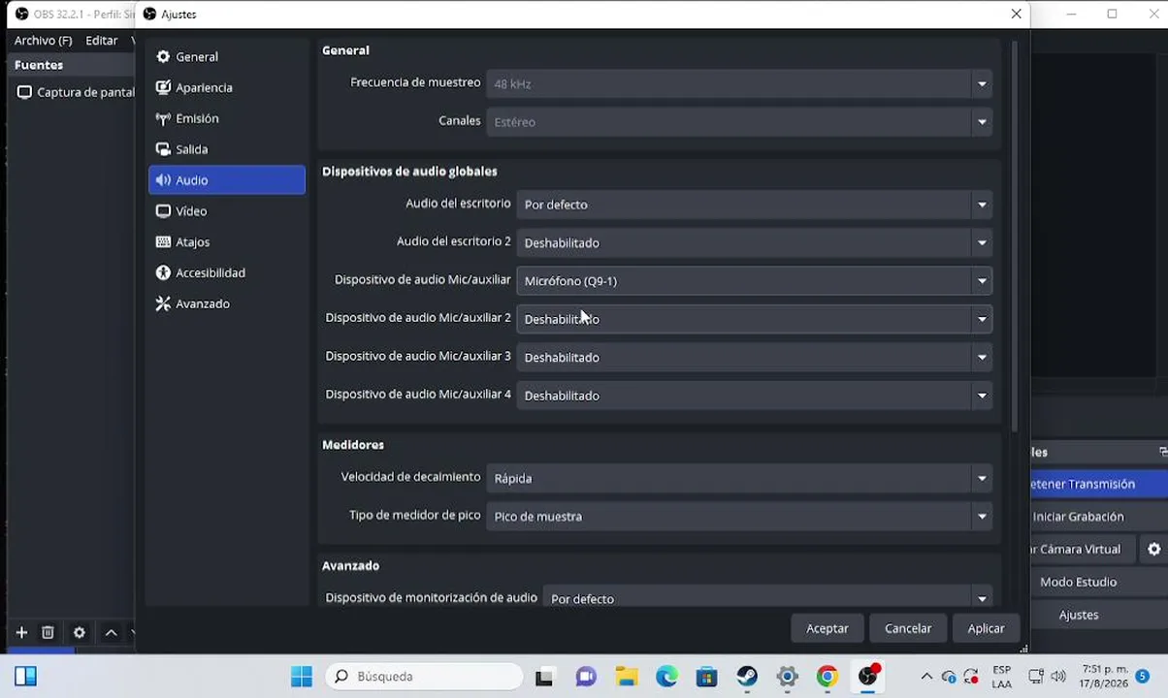This screenshot has height=698, width=1168.
Task: Open Windows Settings gear on the taskbar
Action: [x=788, y=677]
